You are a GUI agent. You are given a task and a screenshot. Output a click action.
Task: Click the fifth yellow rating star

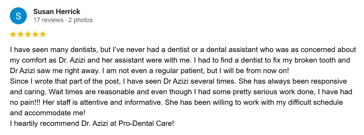[43, 34]
